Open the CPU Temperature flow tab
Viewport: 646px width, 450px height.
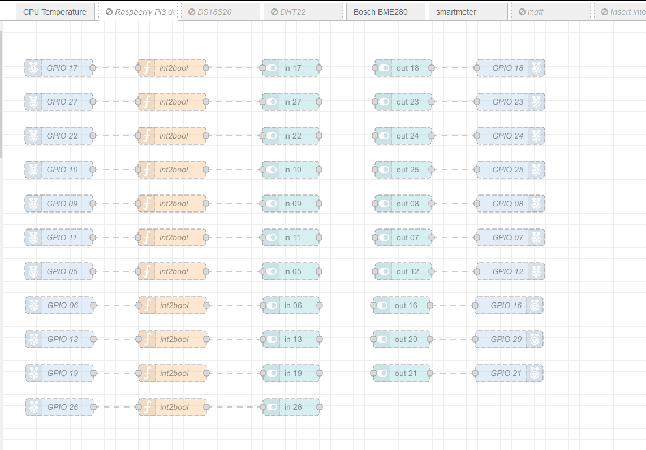[x=55, y=11]
